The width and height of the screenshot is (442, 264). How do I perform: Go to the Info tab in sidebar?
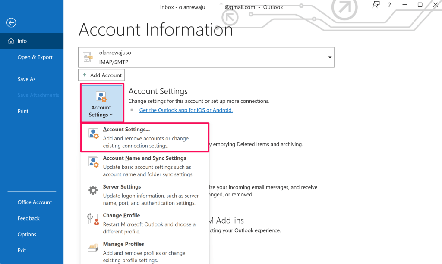point(22,41)
